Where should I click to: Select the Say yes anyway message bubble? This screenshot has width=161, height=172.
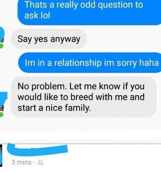49,39
